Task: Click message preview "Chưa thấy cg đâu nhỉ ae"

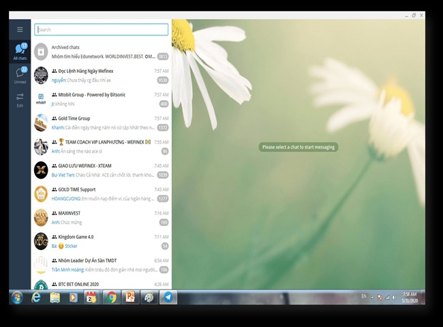Action: coord(89,80)
